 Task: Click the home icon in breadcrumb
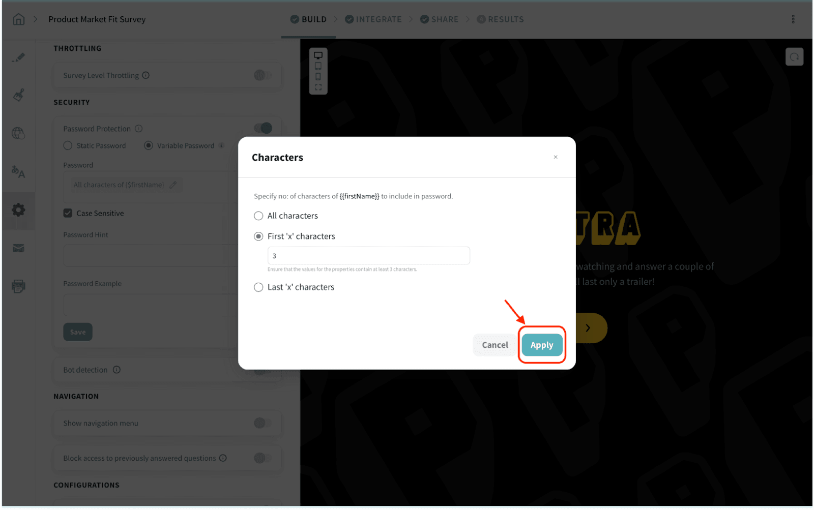(x=19, y=19)
